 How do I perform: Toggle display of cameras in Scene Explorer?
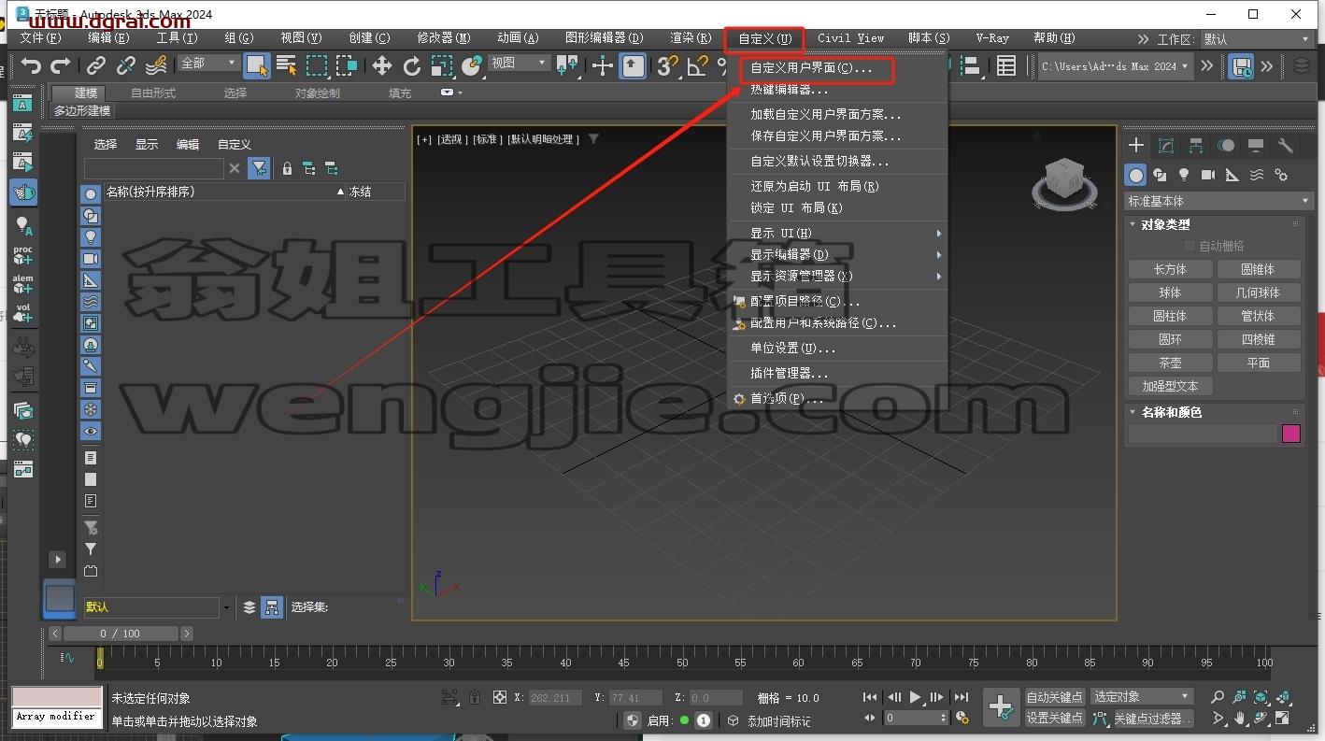91,259
